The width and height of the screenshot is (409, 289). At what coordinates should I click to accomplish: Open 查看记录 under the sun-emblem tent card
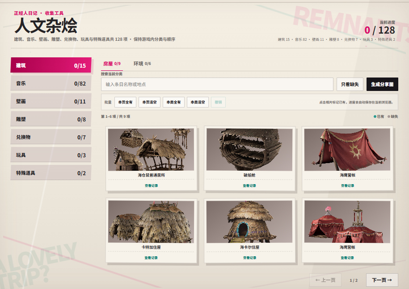coord(347,185)
